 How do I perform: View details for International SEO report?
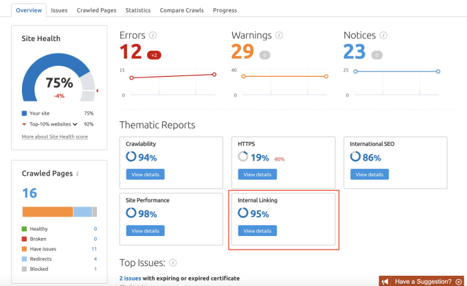coord(369,174)
